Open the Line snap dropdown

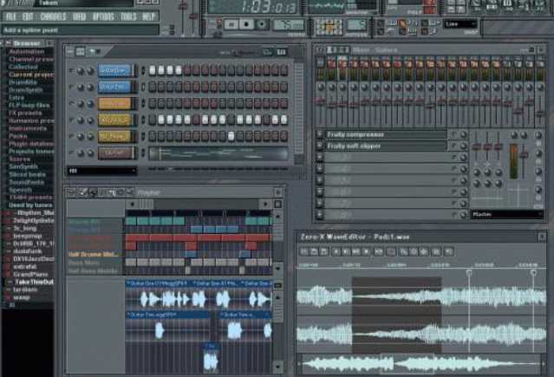tap(460, 24)
